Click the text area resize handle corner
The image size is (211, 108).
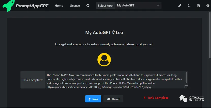(x=186, y=87)
